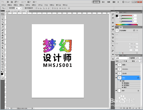Click the color spectrum ramp bar
The width and height of the screenshot is (143, 110).
[x=127, y=25]
